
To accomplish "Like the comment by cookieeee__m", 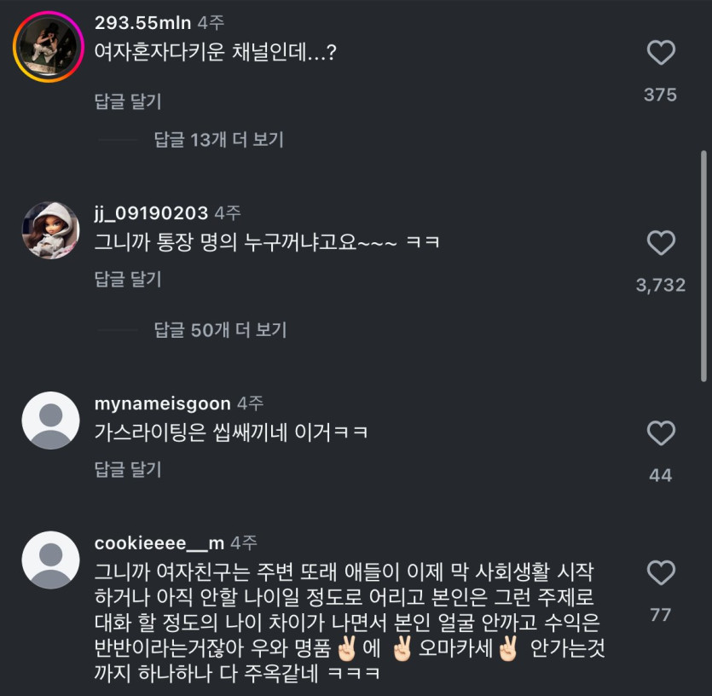I will pos(661,572).
